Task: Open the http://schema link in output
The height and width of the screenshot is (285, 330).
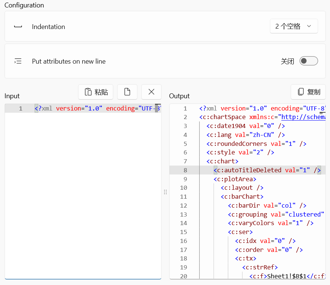Action: click(x=304, y=117)
